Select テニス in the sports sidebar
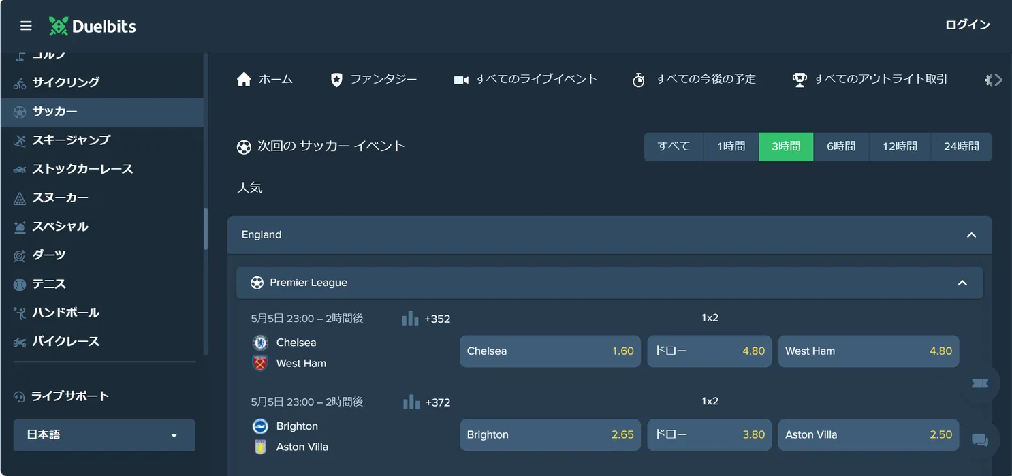The width and height of the screenshot is (1012, 476). click(49, 284)
